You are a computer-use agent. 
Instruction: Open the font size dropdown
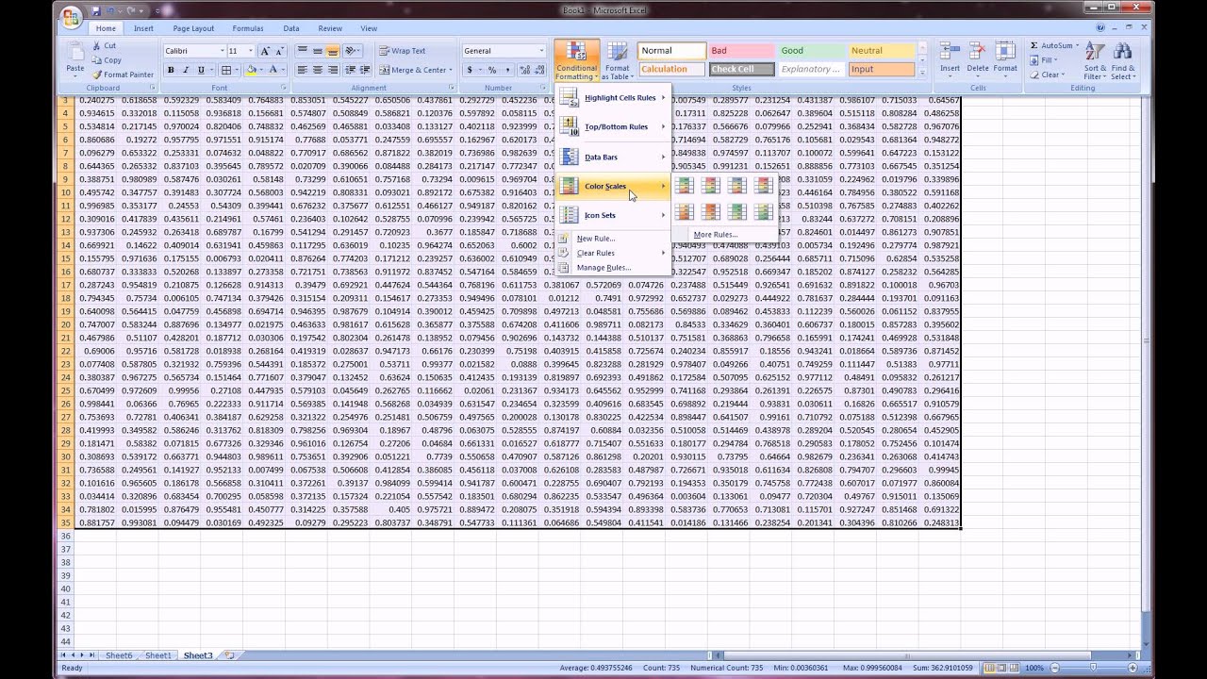click(251, 51)
